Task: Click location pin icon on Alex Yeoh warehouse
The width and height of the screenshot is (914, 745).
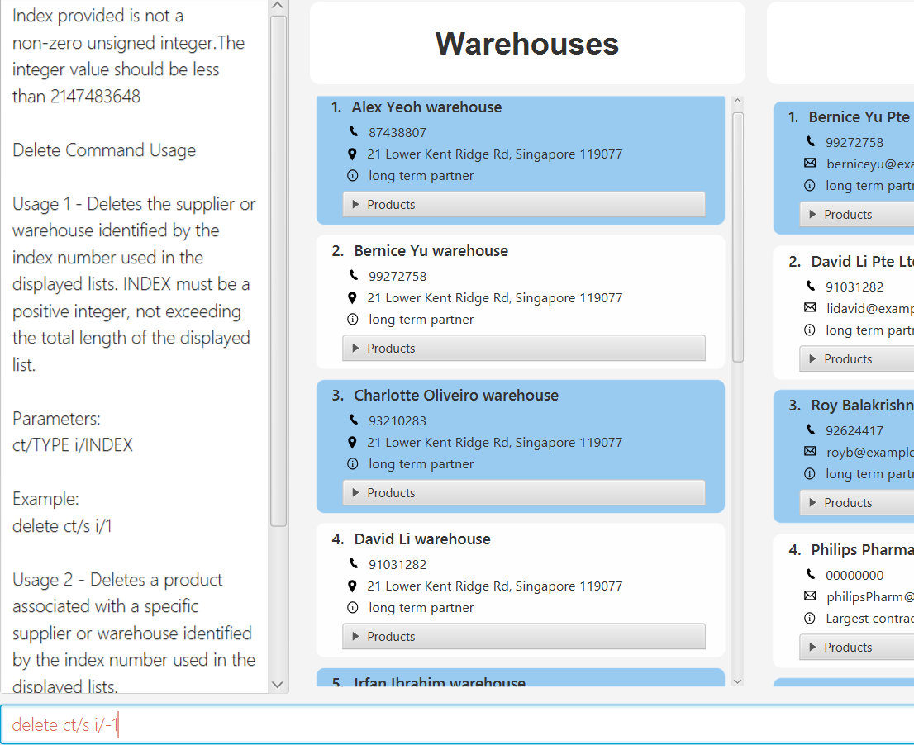Action: point(352,154)
